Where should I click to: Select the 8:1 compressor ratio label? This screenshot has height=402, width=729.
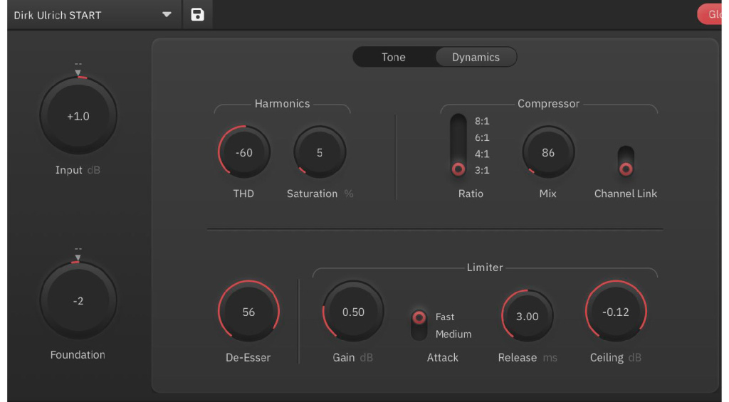coord(482,122)
